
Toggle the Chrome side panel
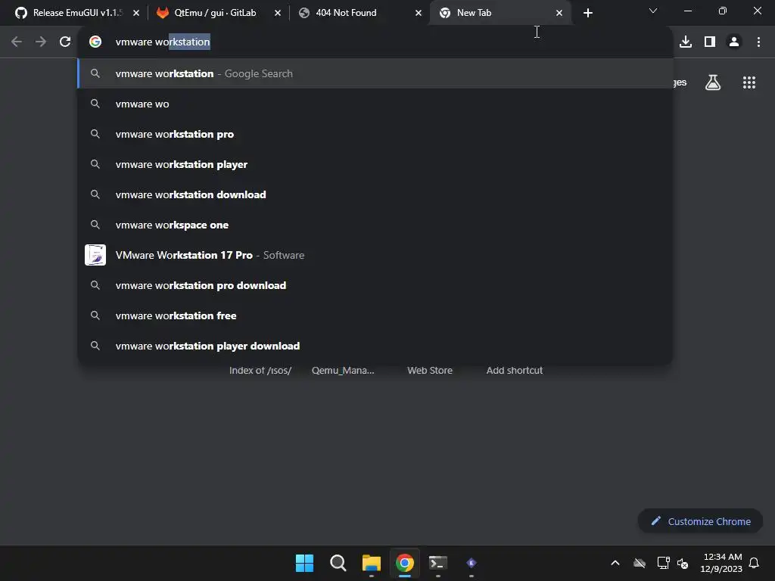coord(710,42)
